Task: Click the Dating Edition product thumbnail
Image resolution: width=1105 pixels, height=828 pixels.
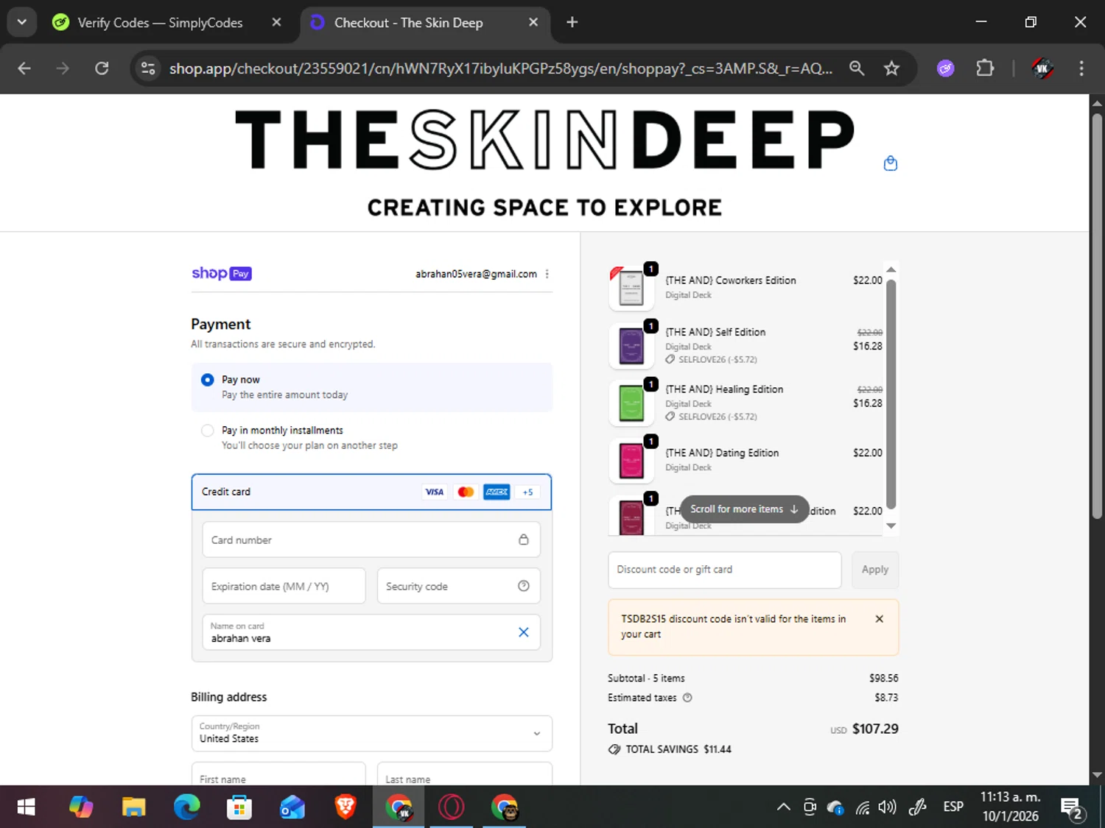Action: pos(631,461)
